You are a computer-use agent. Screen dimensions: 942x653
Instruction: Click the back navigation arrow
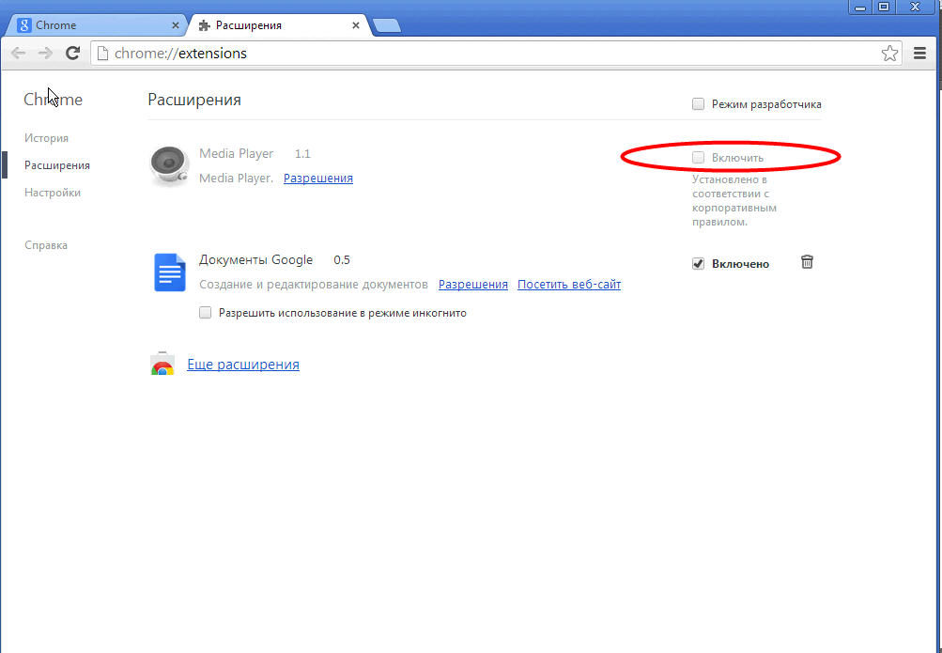pos(19,54)
